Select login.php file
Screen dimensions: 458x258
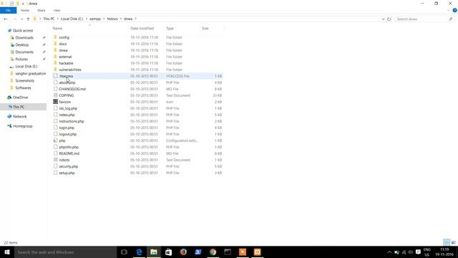67,128
